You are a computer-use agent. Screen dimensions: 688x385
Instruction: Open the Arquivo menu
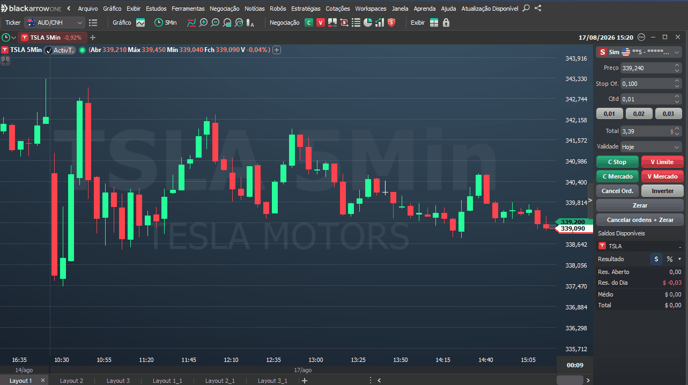pos(88,9)
